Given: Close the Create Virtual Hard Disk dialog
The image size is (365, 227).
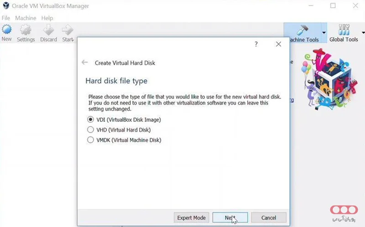Looking at the screenshot, I should 278,44.
